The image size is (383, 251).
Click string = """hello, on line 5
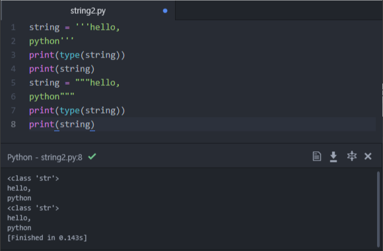pyautogui.click(x=75, y=83)
